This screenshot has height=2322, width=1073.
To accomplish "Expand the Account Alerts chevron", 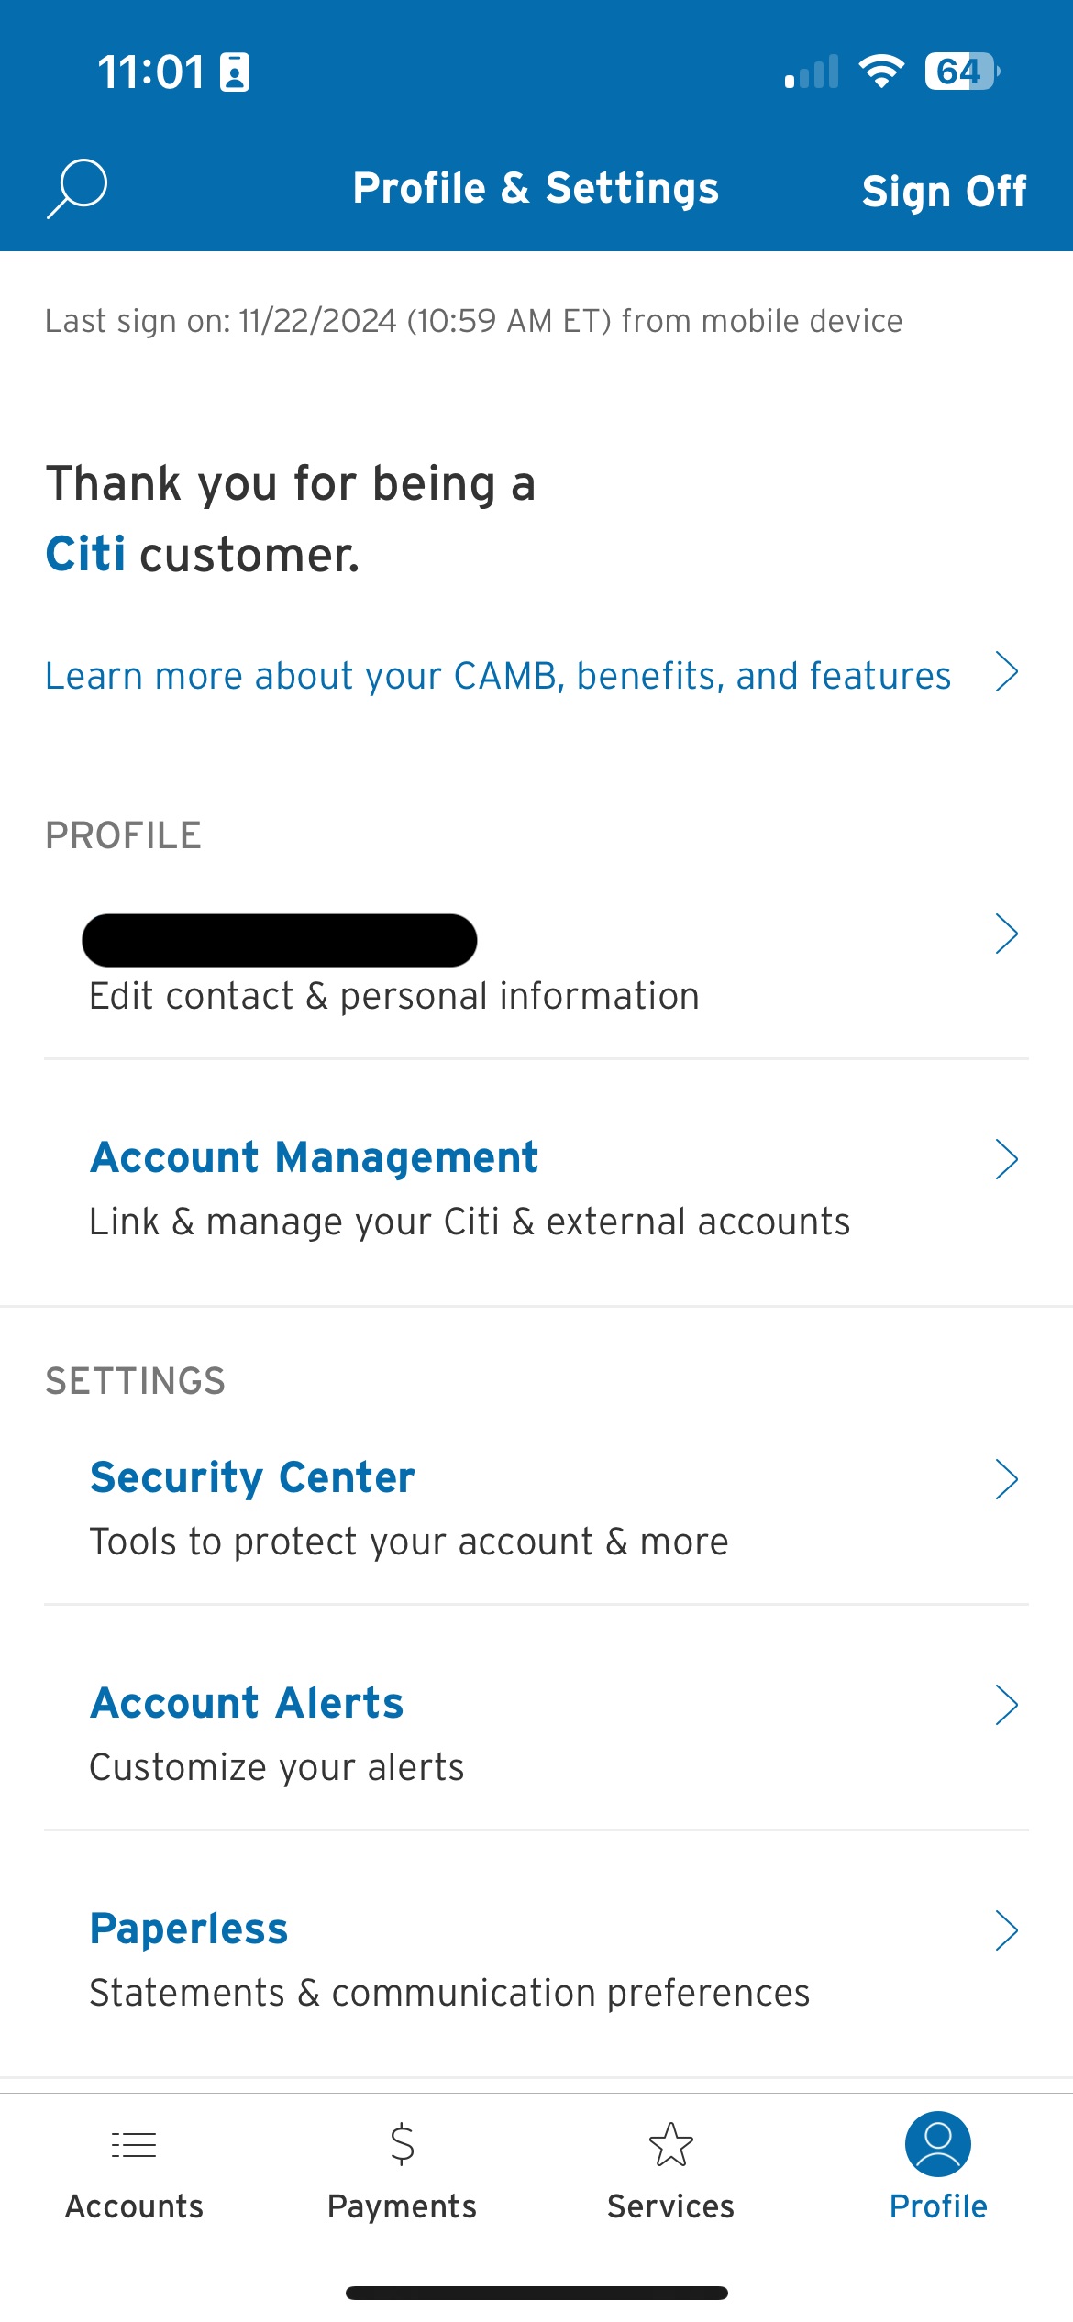I will click(1007, 1706).
